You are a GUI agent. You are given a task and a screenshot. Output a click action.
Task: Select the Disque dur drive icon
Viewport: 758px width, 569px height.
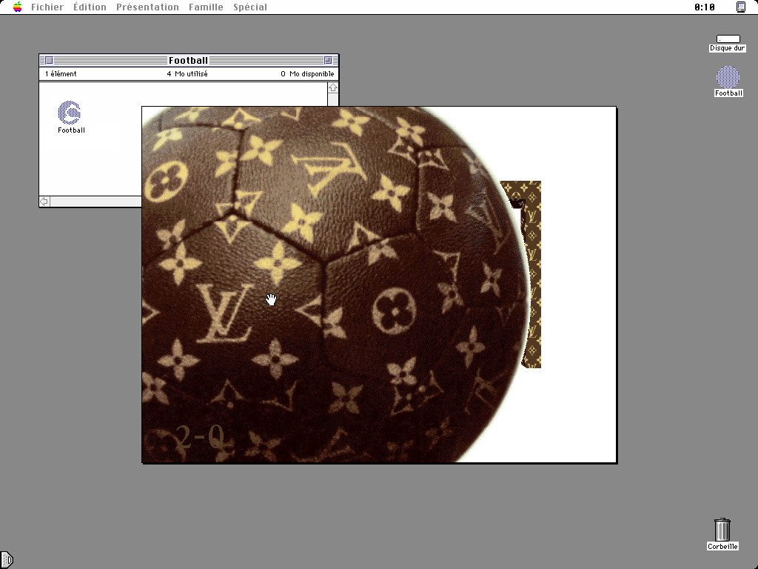click(x=727, y=40)
